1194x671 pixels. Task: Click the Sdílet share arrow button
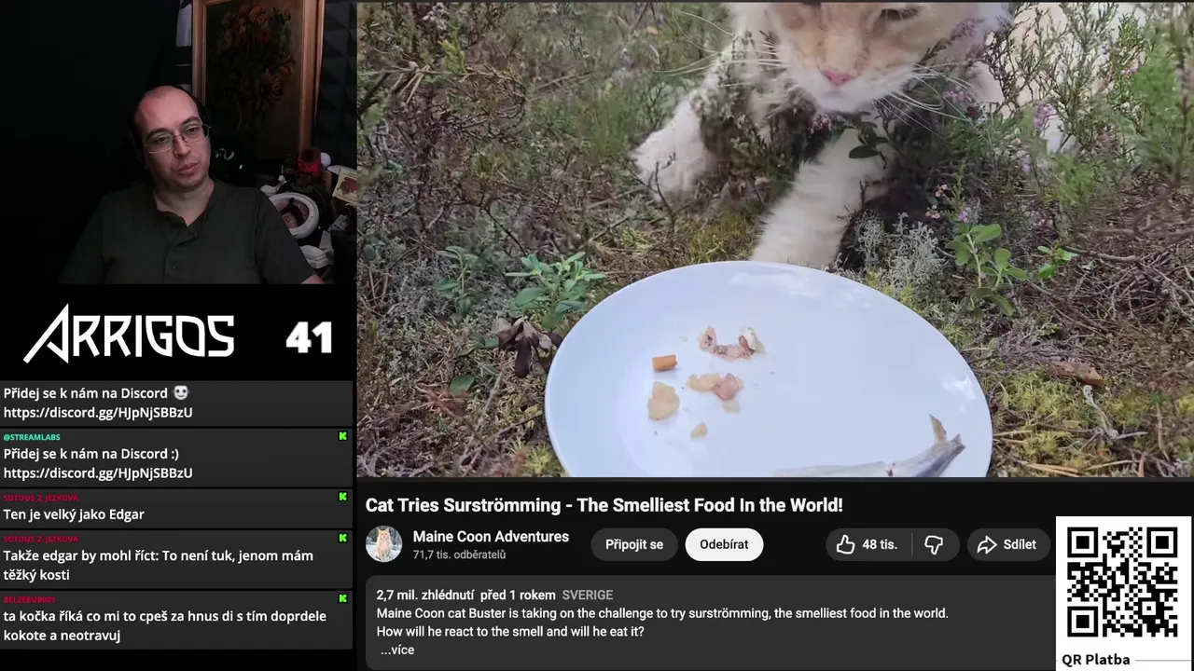[x=1007, y=545]
